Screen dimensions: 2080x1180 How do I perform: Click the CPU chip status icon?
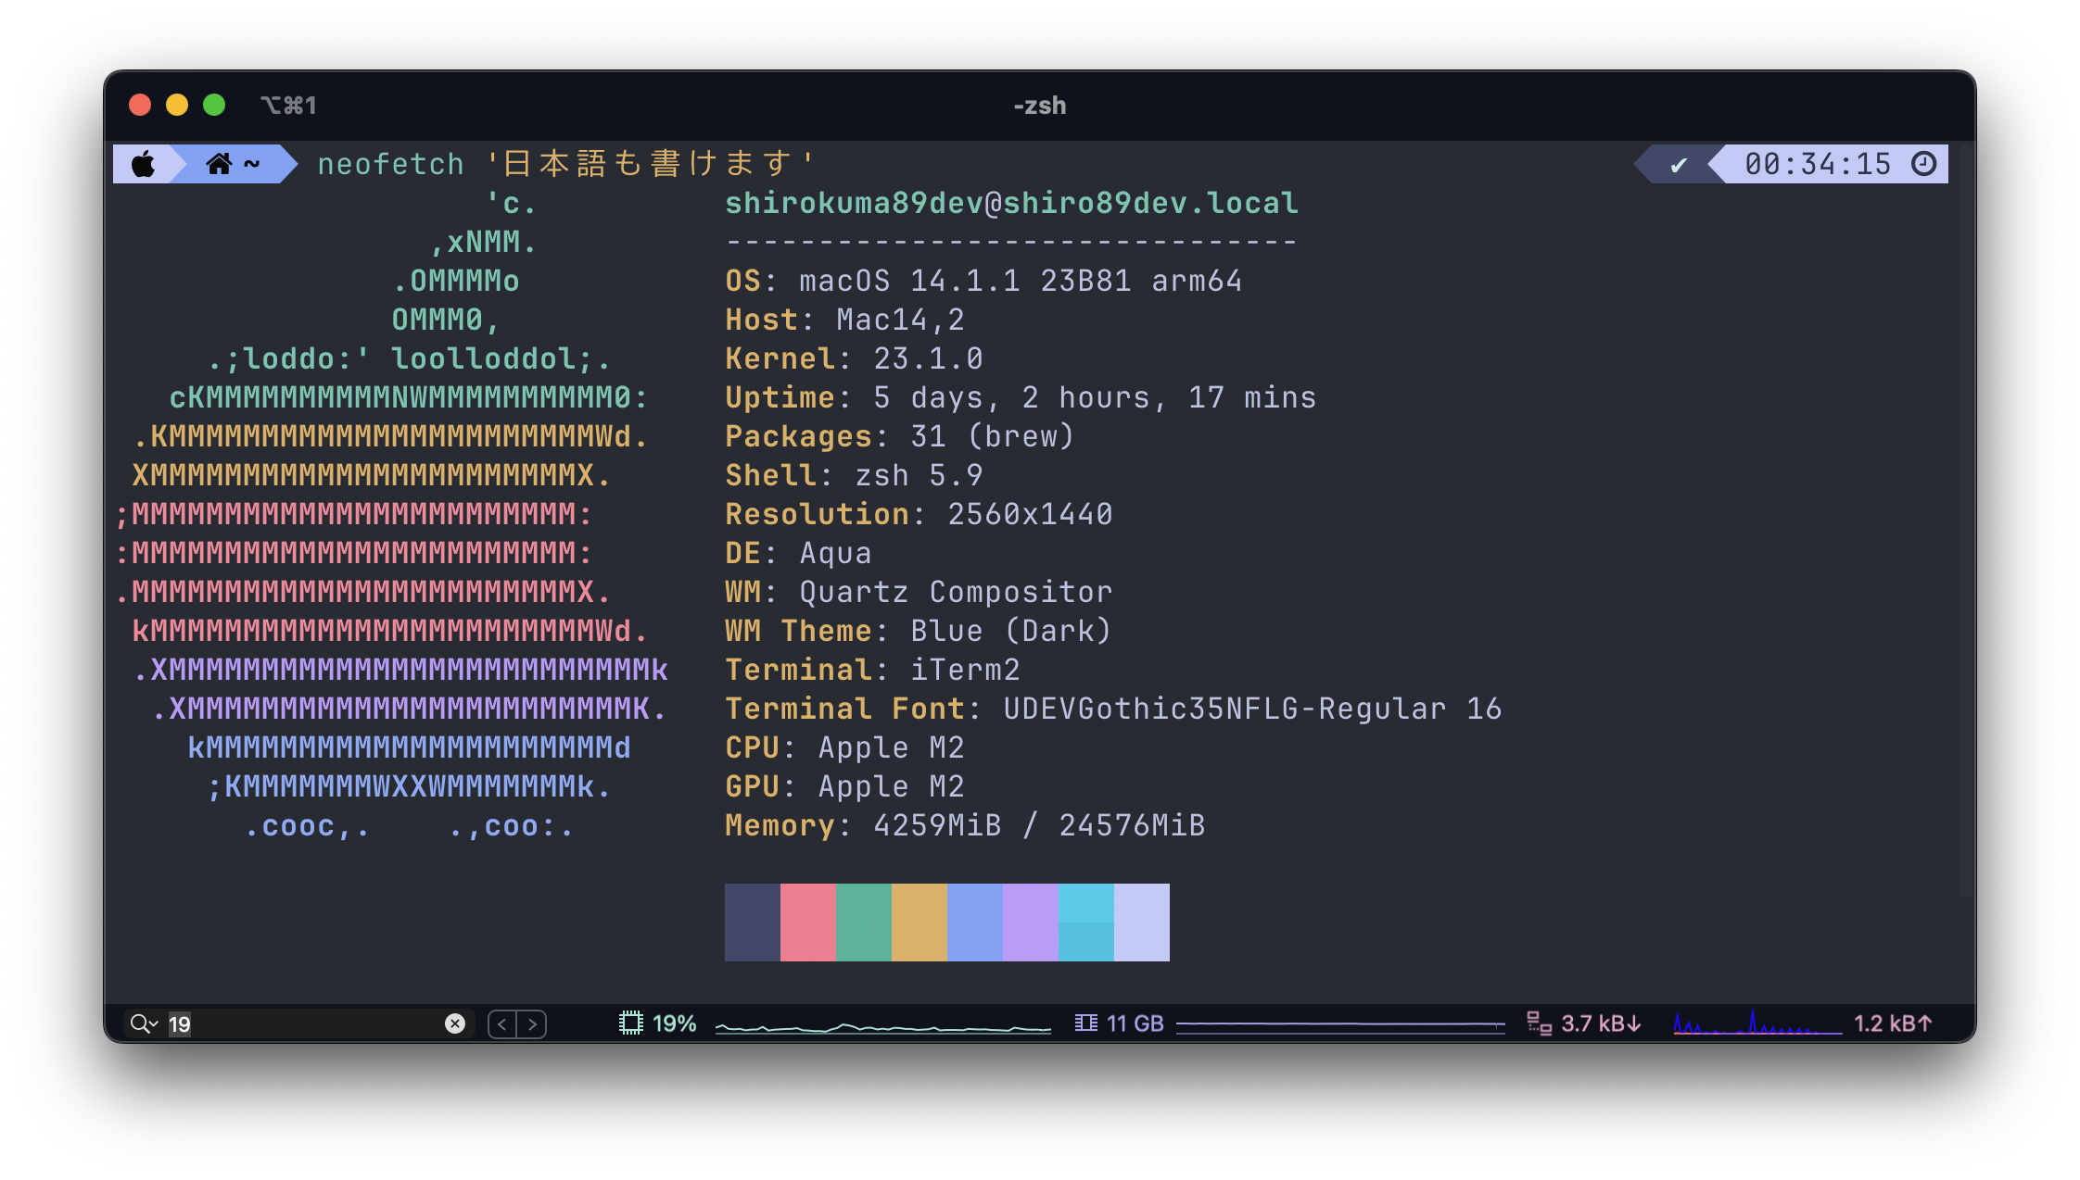coord(631,1023)
